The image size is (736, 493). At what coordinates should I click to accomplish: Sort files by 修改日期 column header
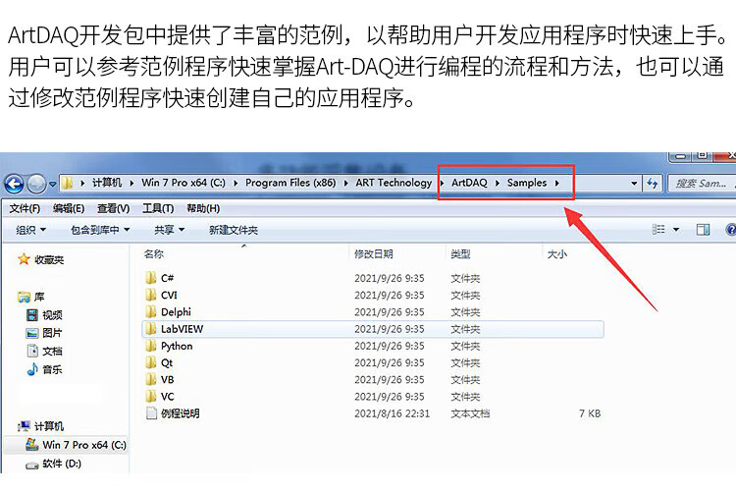(373, 254)
